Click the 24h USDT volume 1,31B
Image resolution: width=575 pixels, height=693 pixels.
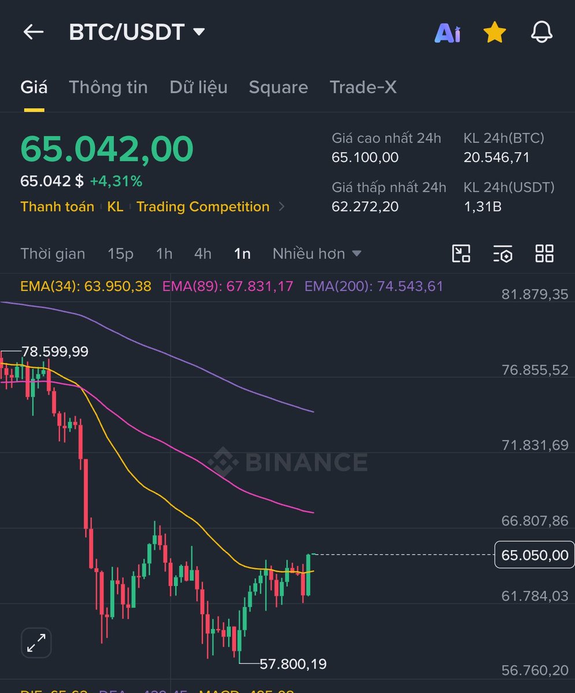(x=483, y=206)
